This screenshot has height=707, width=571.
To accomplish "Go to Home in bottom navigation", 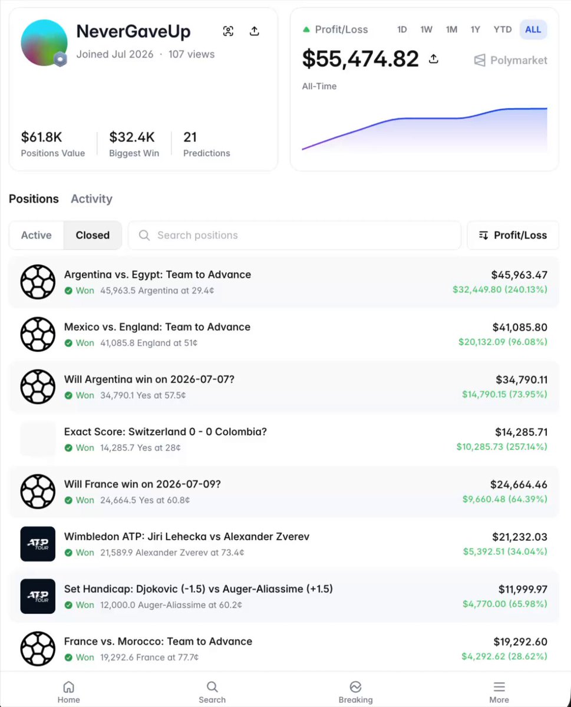I will (69, 692).
